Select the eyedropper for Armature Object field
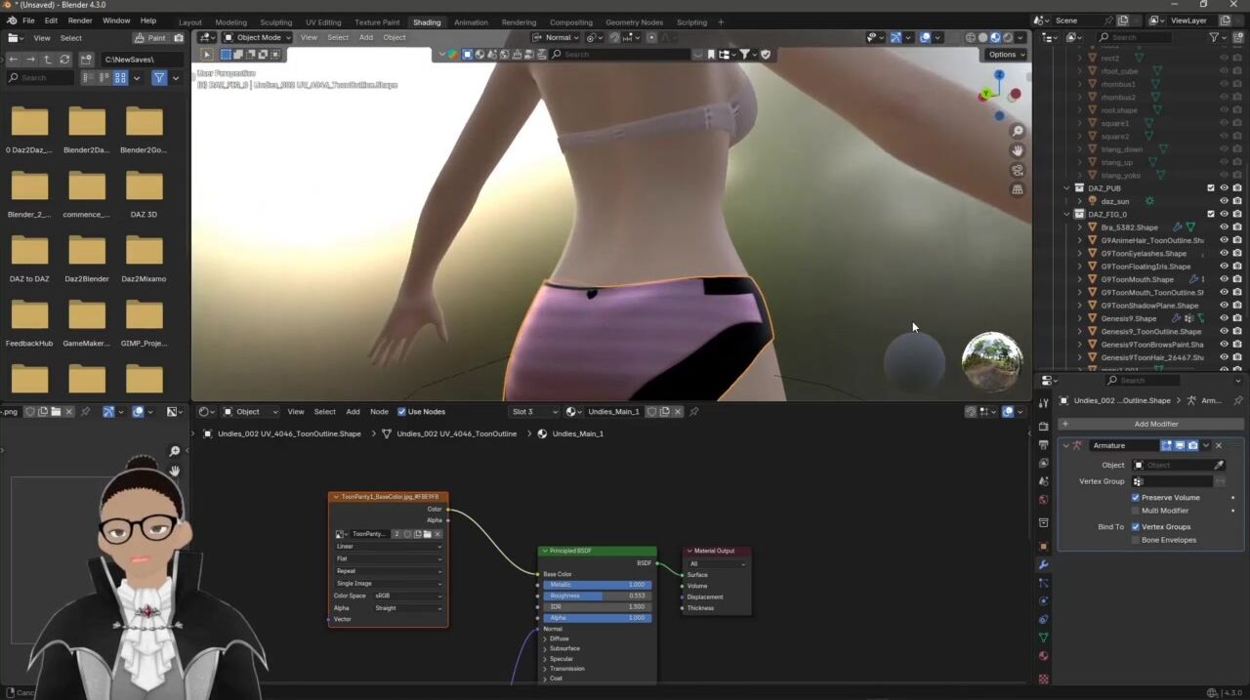 [1218, 465]
